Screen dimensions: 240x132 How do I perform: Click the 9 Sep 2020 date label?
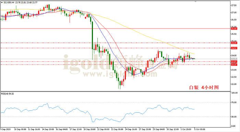pos(5,129)
